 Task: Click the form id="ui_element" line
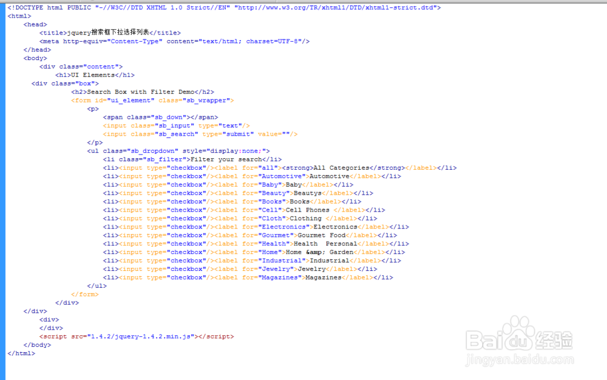(152, 101)
